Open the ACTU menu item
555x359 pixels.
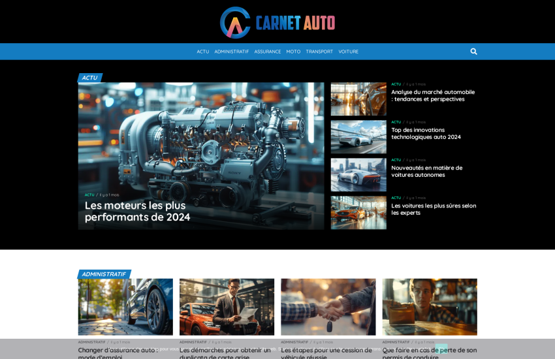click(x=203, y=52)
